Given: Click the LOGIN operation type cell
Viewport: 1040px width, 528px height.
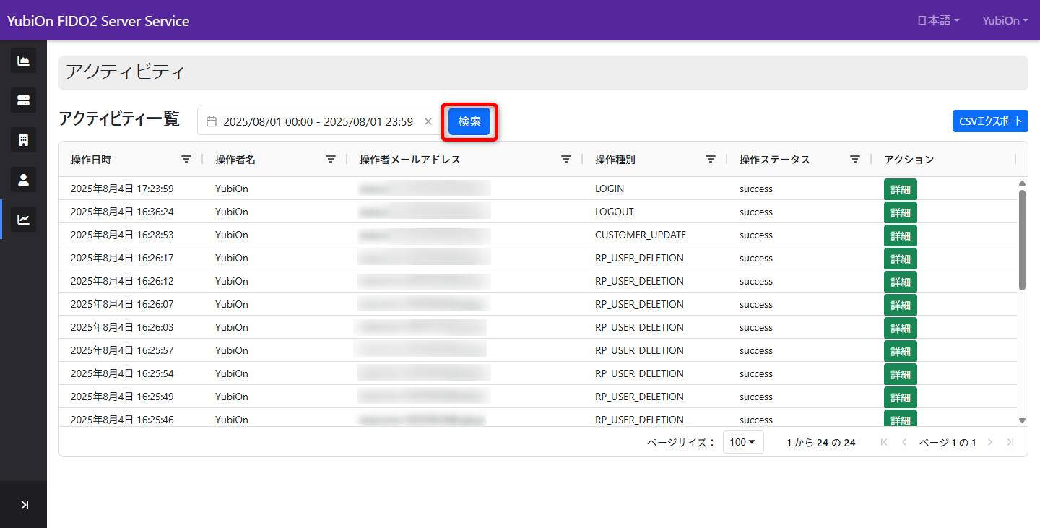Looking at the screenshot, I should 610,189.
